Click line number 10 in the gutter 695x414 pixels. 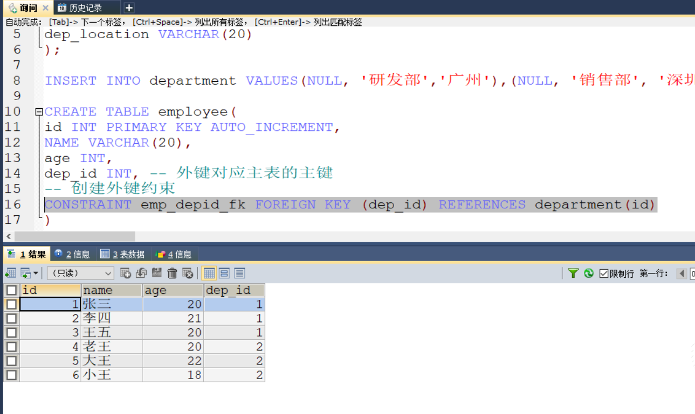tap(12, 111)
